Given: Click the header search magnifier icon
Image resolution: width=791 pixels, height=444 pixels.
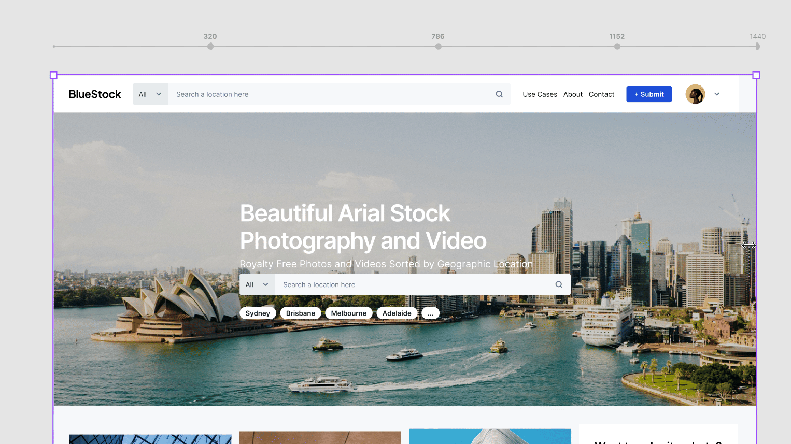Looking at the screenshot, I should pyautogui.click(x=499, y=94).
